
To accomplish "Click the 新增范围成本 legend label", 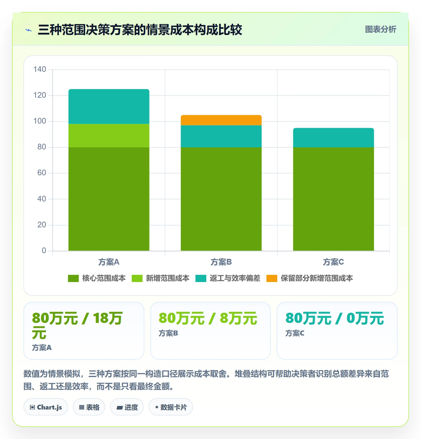I will click(x=167, y=278).
